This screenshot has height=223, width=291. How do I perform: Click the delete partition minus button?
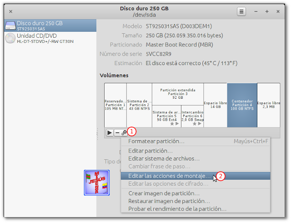(x=117, y=133)
